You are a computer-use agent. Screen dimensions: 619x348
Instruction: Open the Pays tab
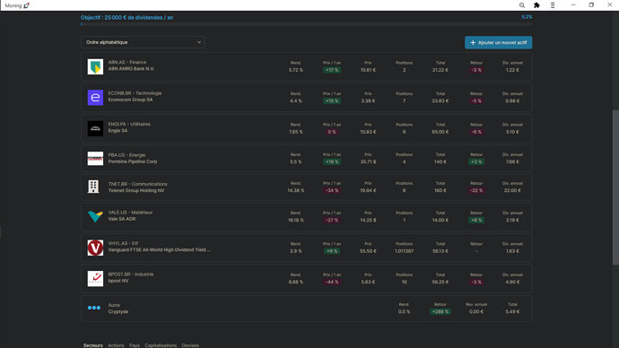135,345
